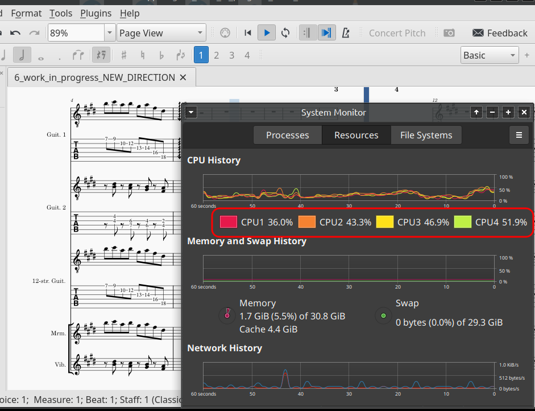
Task: Enable Concert Pitch
Action: click(x=397, y=32)
